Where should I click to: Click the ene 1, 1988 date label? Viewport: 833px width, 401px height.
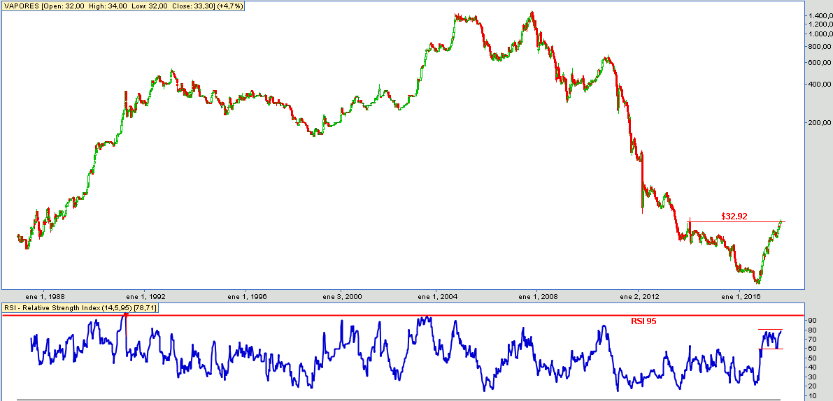tap(45, 296)
